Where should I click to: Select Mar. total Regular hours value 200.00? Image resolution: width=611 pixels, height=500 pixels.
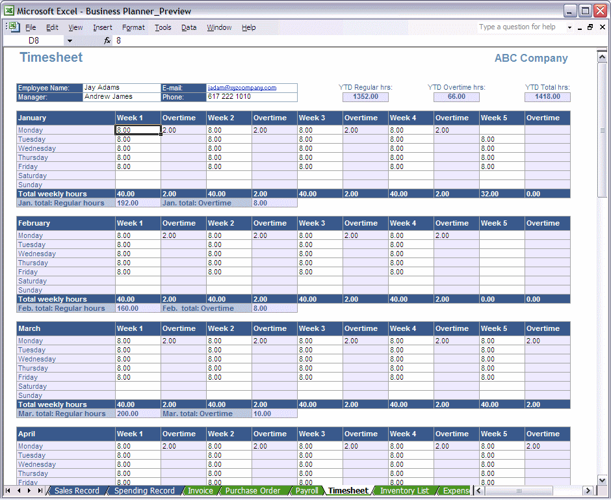click(x=138, y=414)
